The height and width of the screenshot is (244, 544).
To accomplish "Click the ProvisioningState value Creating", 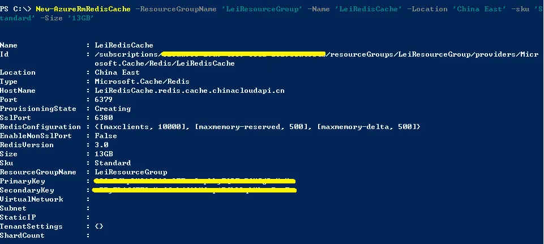I will pos(113,109).
